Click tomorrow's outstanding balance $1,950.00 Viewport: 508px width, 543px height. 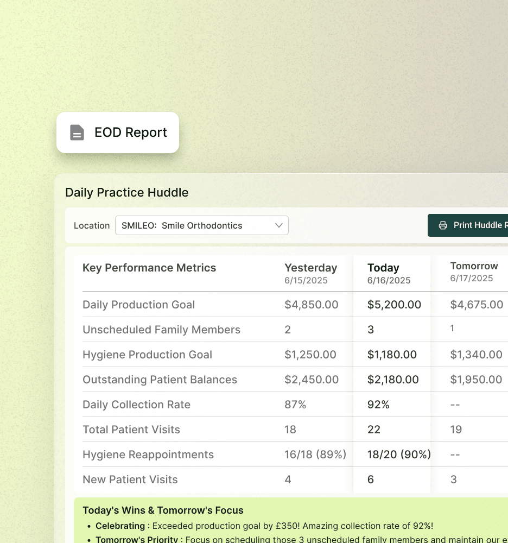tap(476, 380)
